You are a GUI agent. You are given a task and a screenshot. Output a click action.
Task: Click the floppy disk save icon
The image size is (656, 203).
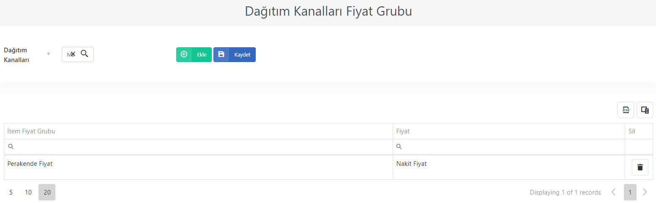(221, 54)
